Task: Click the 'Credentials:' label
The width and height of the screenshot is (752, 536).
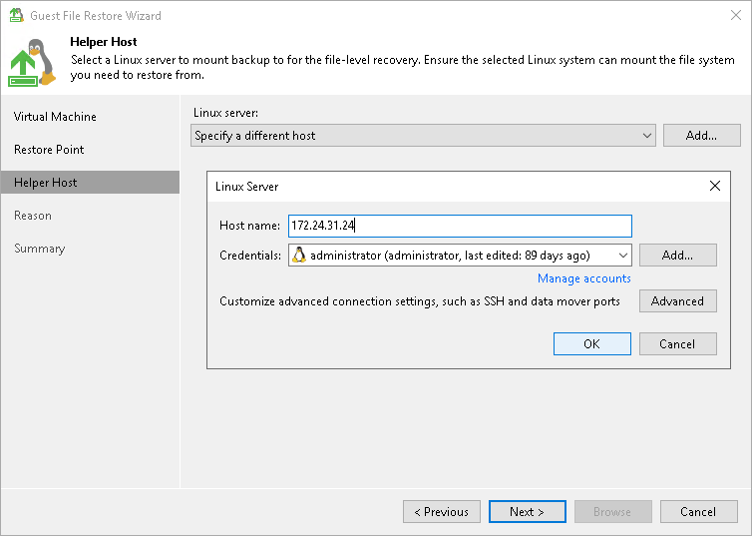Action: tap(250, 256)
